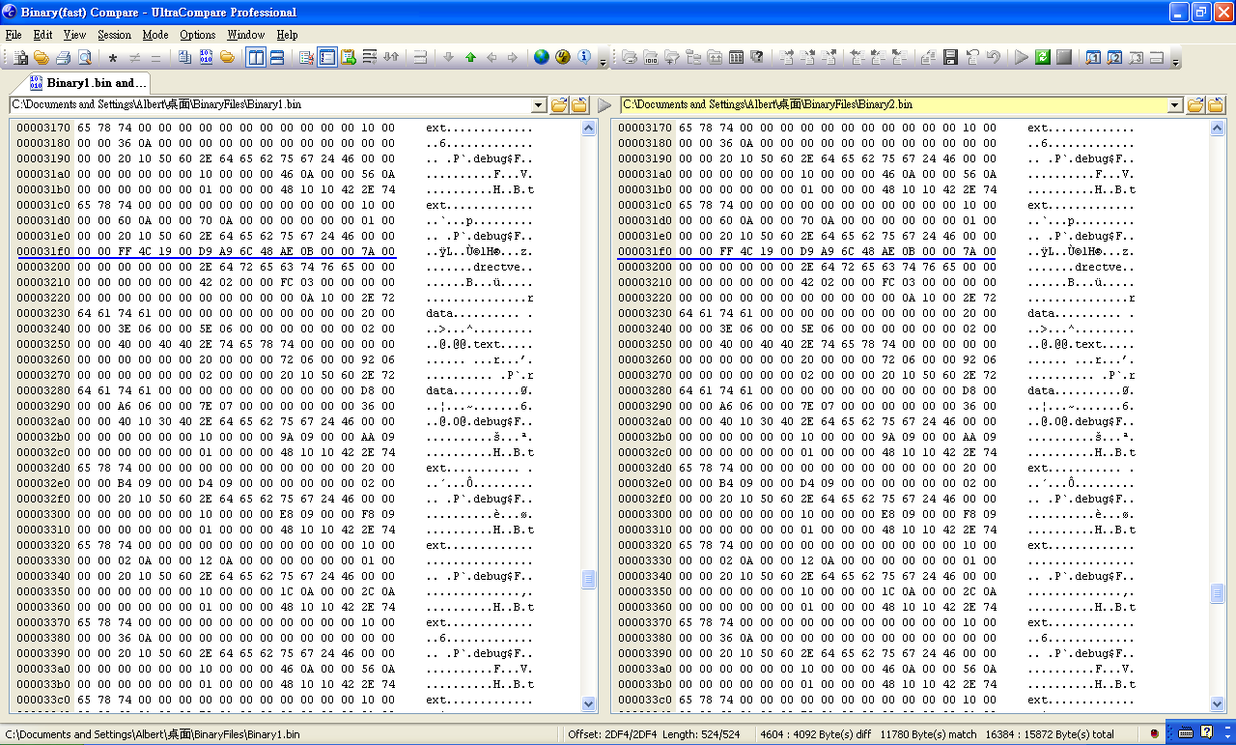The height and width of the screenshot is (745, 1236).
Task: Click into Binary2.bin path field
Action: pos(894,105)
